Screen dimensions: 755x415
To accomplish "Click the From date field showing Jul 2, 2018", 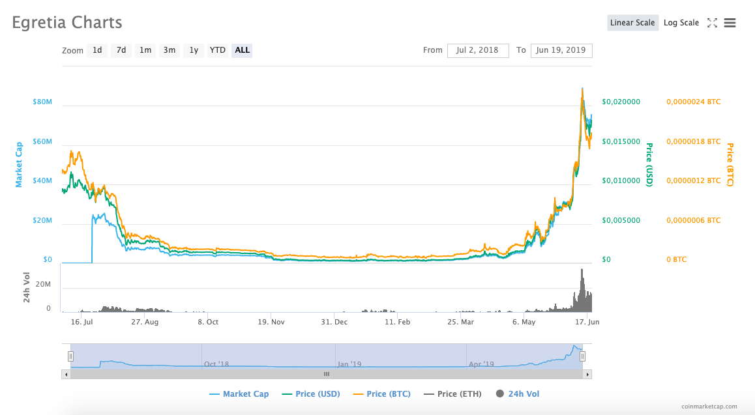I will pos(478,50).
